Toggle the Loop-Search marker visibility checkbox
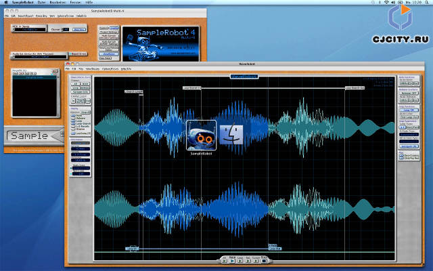This screenshot has width=433, height=271. pos(73,123)
